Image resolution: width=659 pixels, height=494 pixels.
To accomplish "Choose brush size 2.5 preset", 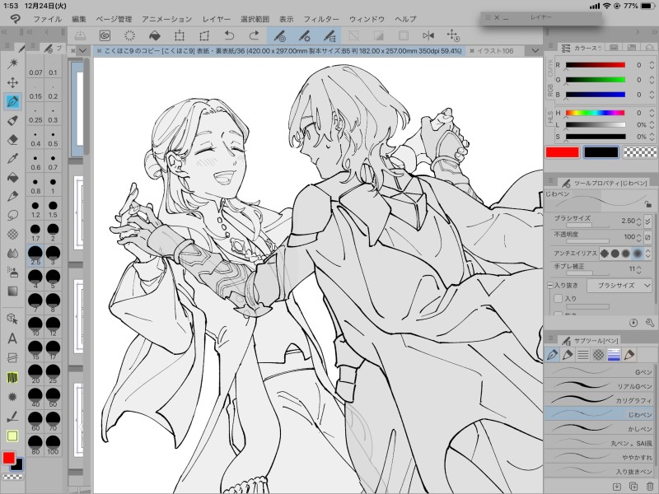I will coord(35,255).
